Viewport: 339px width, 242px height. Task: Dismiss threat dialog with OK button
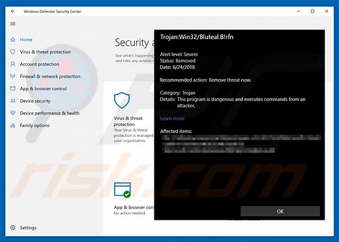280,211
